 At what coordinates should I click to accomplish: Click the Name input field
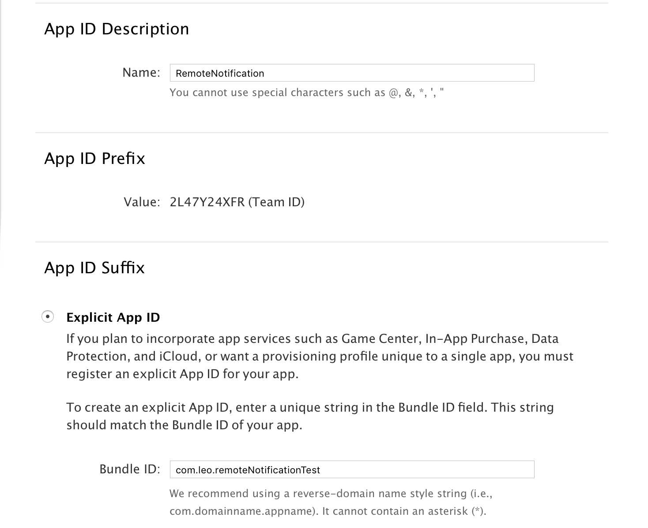click(352, 73)
